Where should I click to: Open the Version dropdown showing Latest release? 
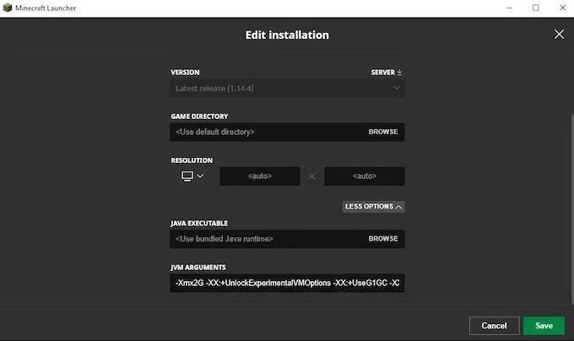tap(287, 88)
